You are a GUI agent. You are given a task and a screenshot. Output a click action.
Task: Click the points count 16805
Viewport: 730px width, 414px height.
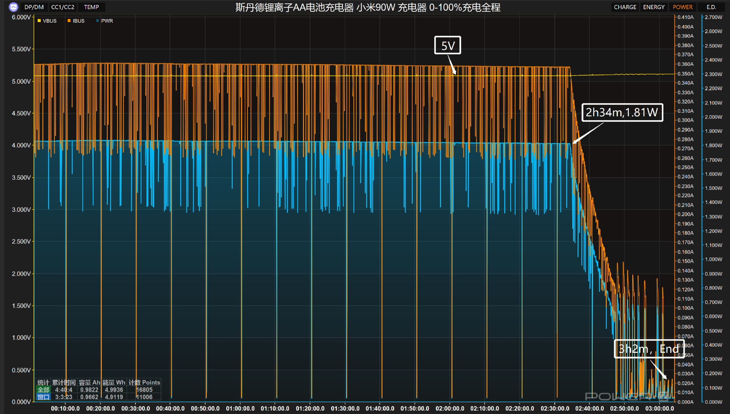click(x=144, y=390)
